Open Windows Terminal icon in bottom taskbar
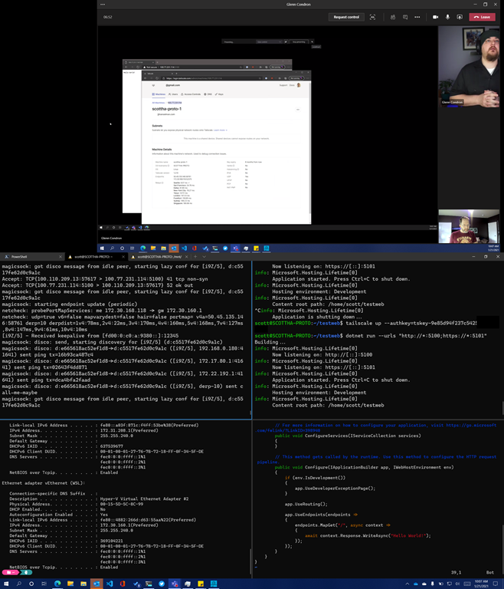The height and width of the screenshot is (589, 504). click(x=149, y=584)
